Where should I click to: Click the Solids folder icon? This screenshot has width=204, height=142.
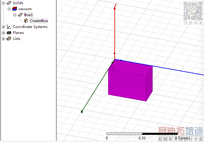(x=9, y=3)
